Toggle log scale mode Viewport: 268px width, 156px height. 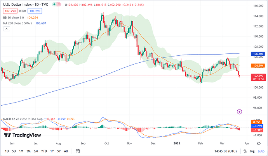tap(252, 151)
